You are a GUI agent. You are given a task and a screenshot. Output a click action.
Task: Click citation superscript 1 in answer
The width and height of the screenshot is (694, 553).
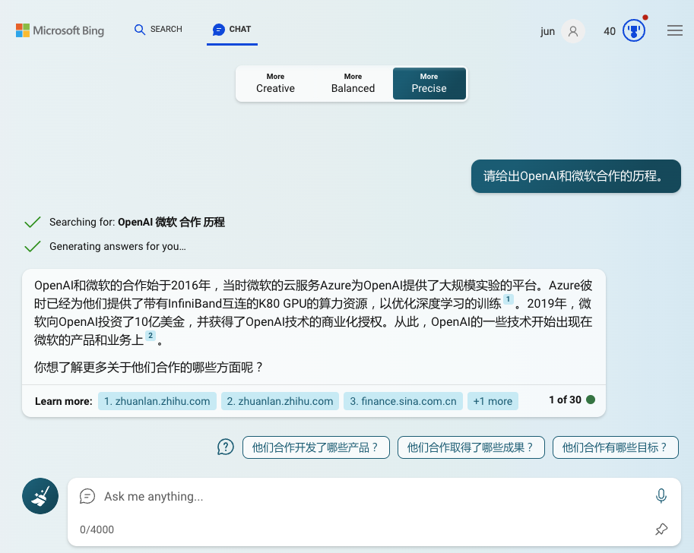click(x=508, y=299)
